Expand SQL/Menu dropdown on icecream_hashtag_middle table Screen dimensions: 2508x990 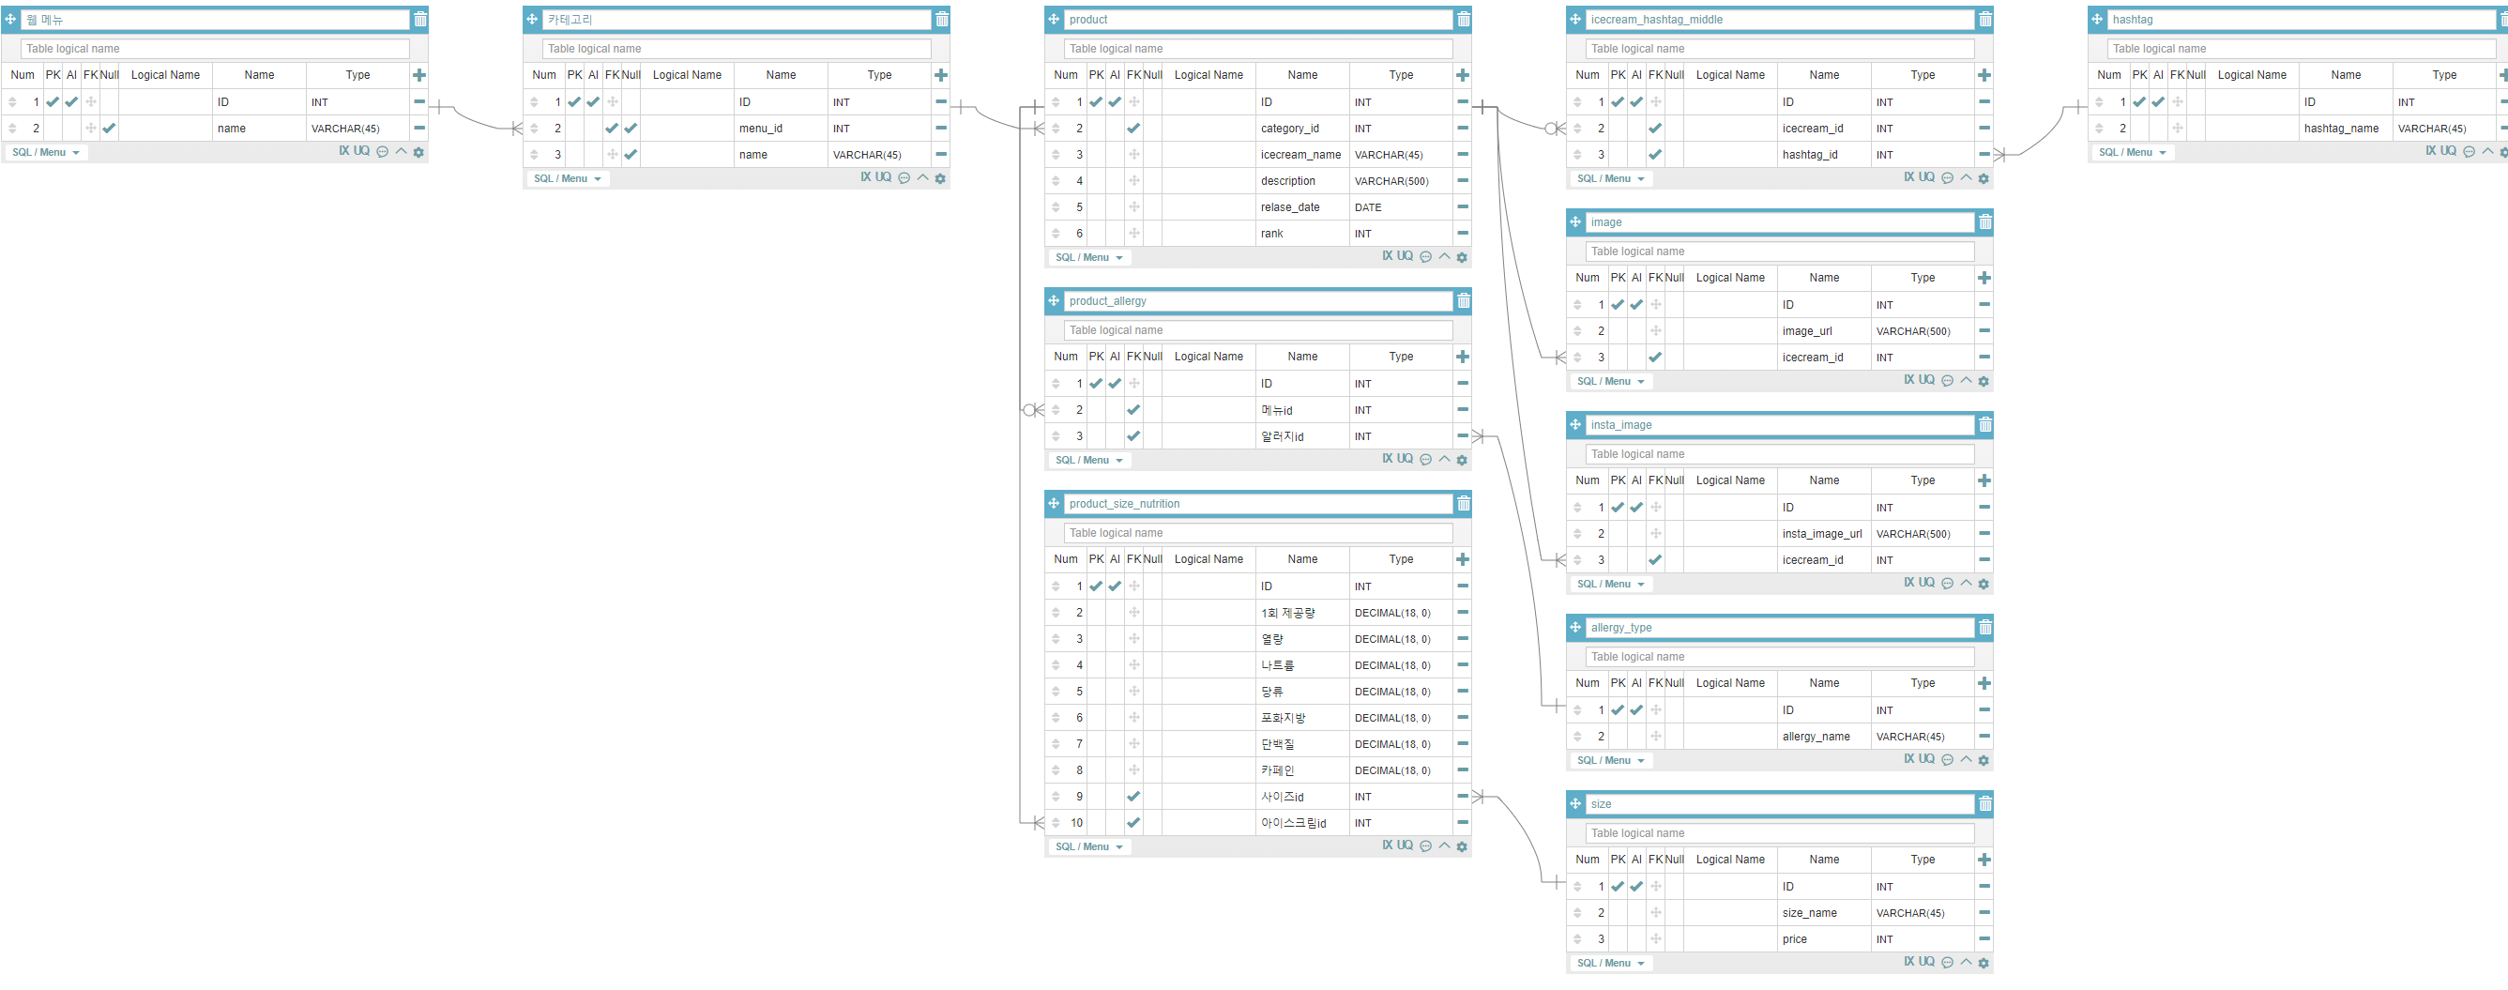click(x=1610, y=178)
